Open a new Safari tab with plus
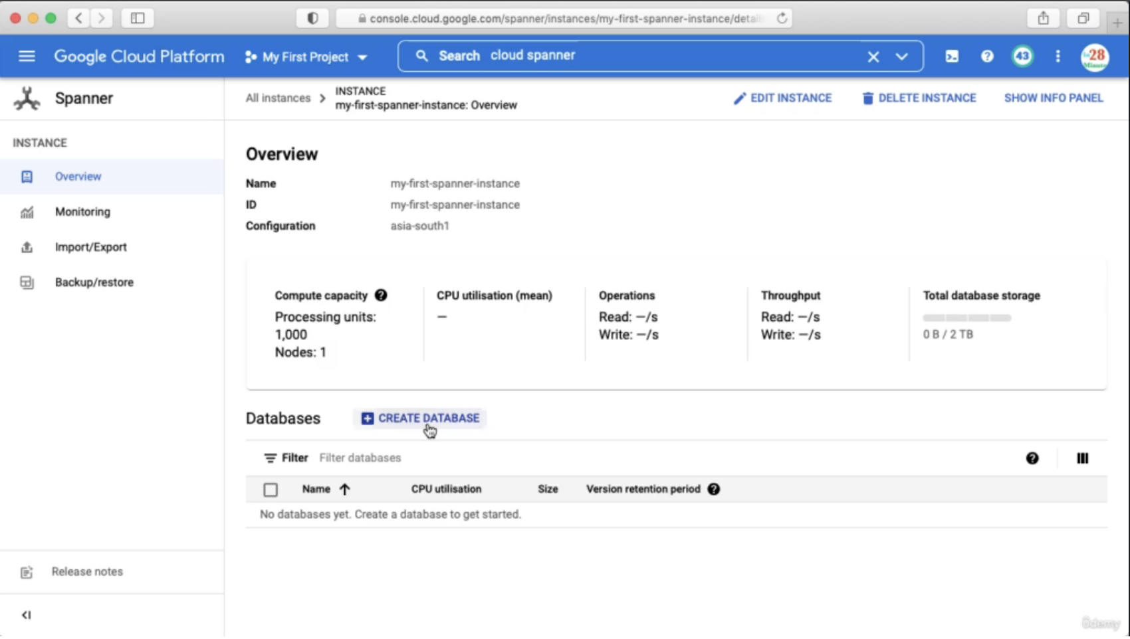1130x639 pixels. 1117,22
